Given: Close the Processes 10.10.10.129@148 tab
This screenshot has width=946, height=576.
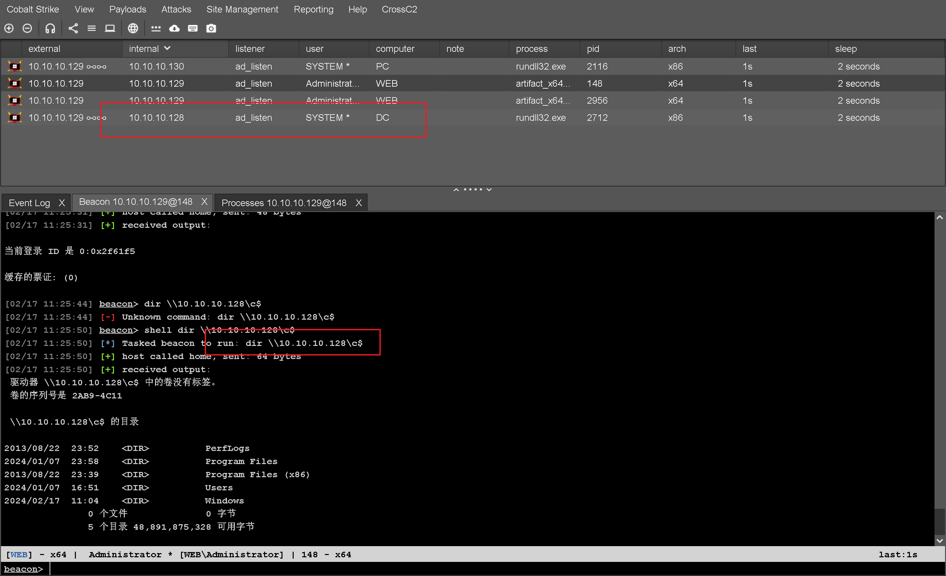Looking at the screenshot, I should click(359, 203).
